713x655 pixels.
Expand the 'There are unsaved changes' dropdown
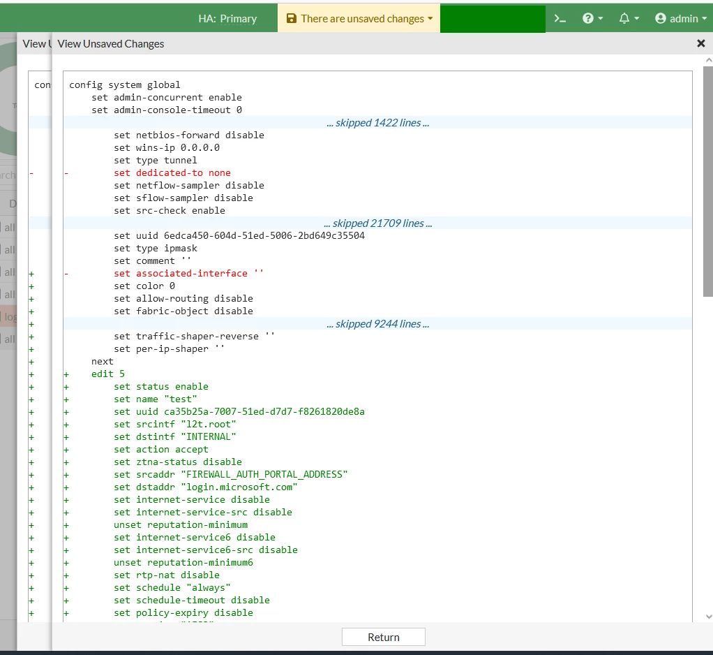tap(359, 18)
